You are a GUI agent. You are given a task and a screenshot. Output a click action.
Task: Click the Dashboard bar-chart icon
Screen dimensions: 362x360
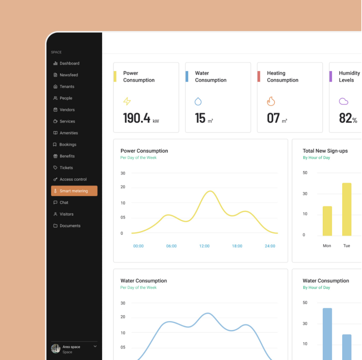click(x=56, y=63)
